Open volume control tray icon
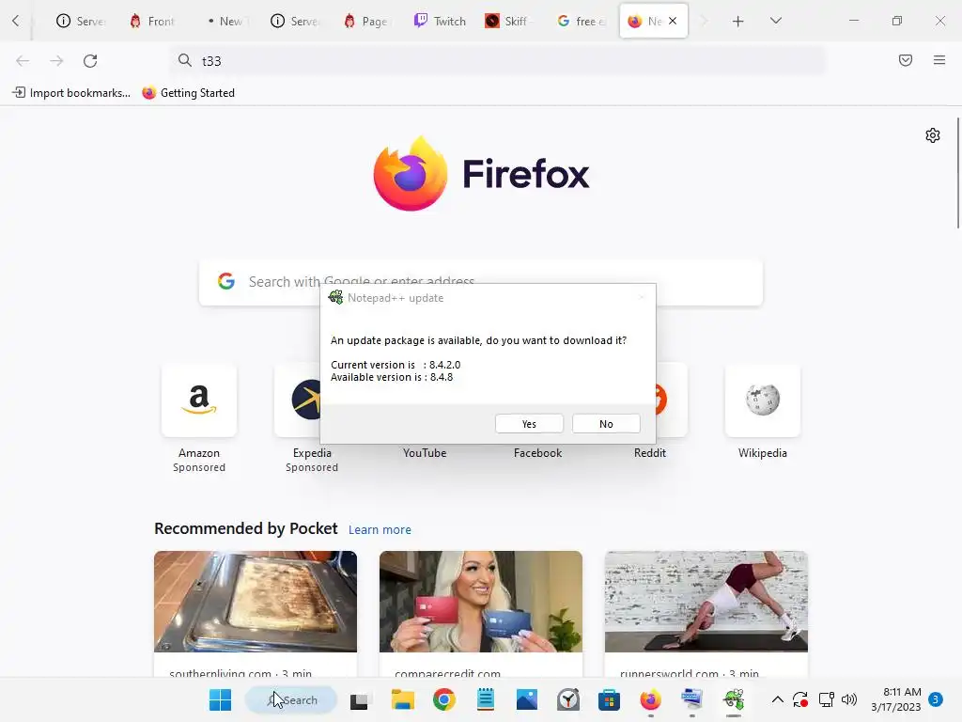Viewport: 962px width, 722px height. 849,699
